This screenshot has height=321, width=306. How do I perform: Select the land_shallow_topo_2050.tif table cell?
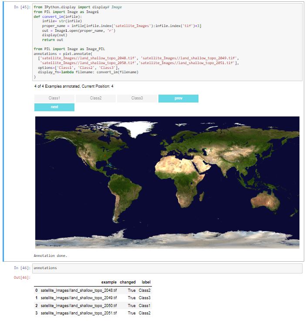[x=79, y=306]
